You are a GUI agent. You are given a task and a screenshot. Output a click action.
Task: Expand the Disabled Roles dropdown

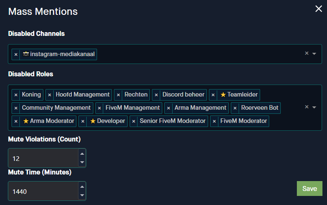(314, 107)
